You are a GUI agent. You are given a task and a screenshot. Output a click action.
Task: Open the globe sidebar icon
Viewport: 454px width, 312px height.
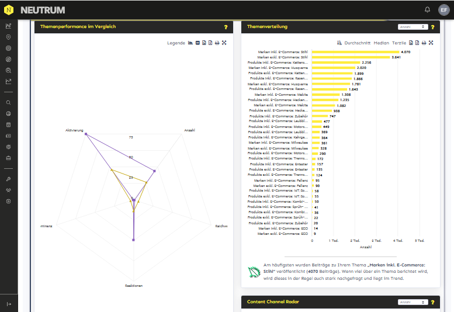coord(8,114)
